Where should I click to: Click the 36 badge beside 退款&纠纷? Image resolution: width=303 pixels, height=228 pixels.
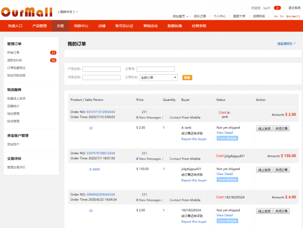[x=53, y=60]
